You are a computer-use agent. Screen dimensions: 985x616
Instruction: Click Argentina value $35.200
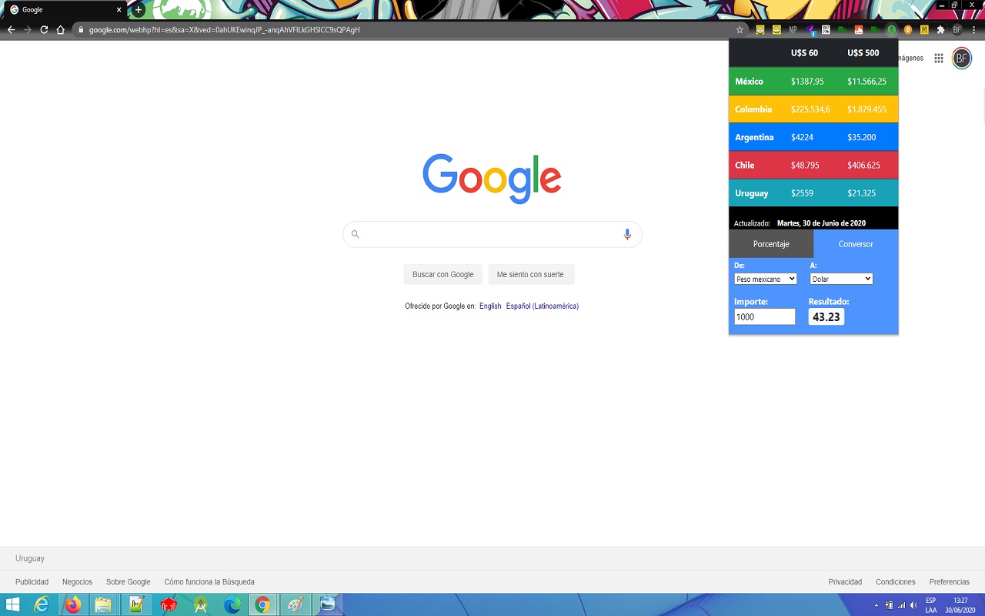tap(861, 137)
